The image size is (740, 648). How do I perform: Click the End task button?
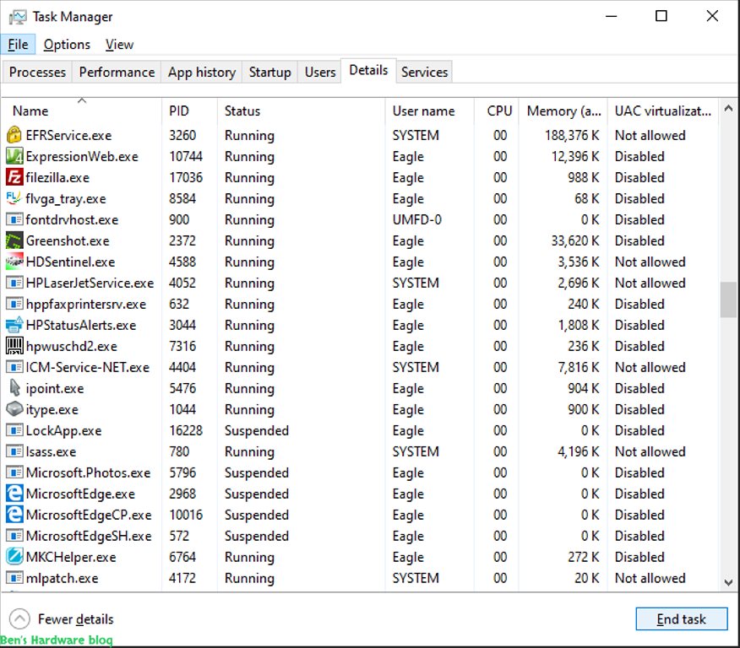[x=681, y=618]
